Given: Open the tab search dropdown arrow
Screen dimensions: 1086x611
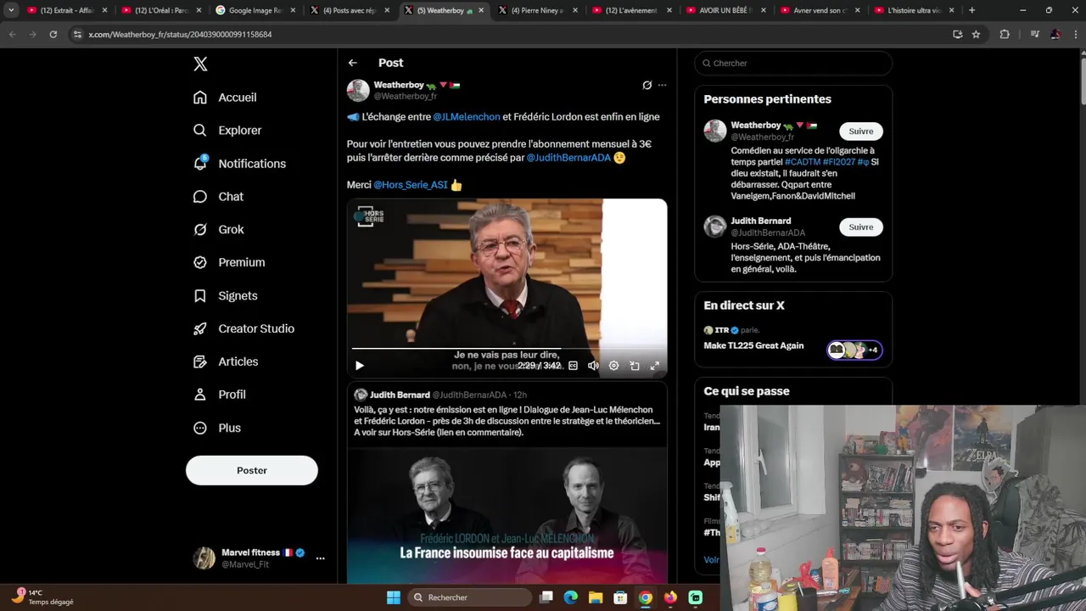Looking at the screenshot, I should (11, 10).
